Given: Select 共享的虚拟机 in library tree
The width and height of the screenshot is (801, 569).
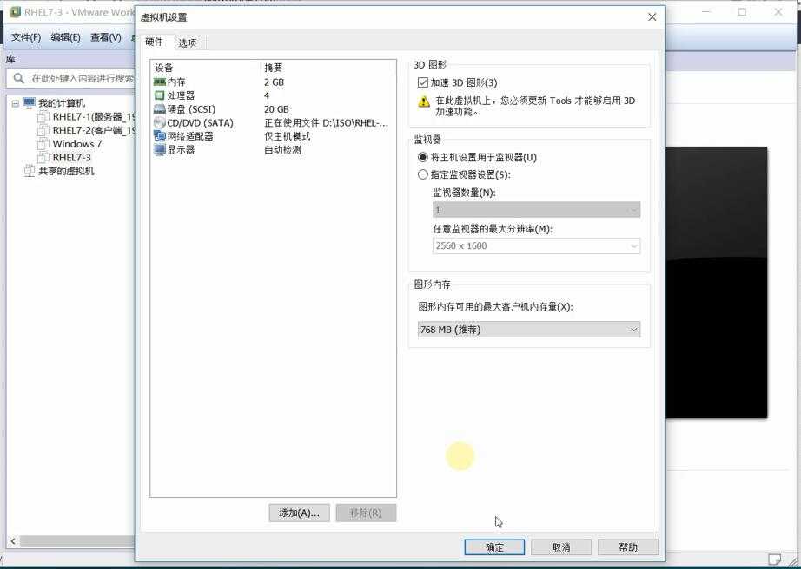Looking at the screenshot, I should coord(66,171).
